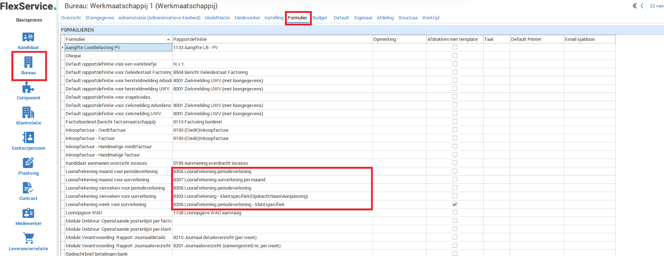Viewport: 664px width, 256px height.
Task: Go to Klantrelatie in the sidebar
Action: point(28,113)
